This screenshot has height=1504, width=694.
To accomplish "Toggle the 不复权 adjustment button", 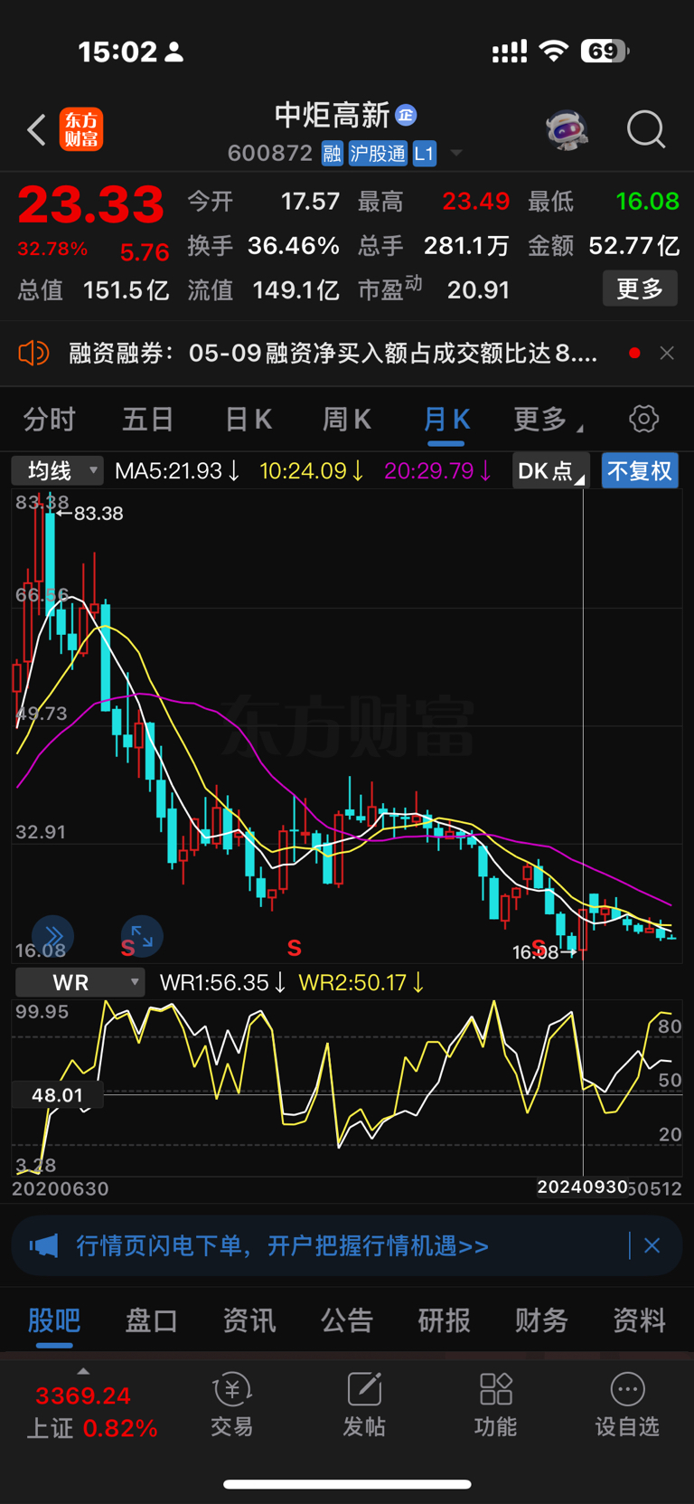I will [x=640, y=470].
